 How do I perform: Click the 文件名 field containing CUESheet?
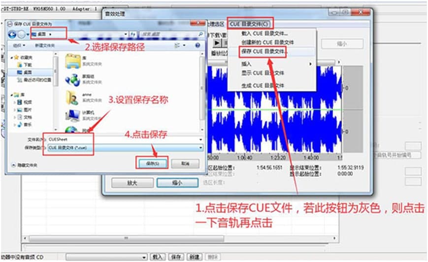[x=123, y=139]
